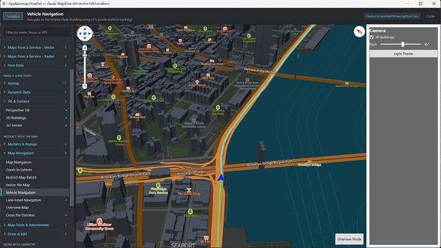This screenshot has width=441, height=248.
Task: Collapse the 3D & Camera category
Action: (x=35, y=101)
